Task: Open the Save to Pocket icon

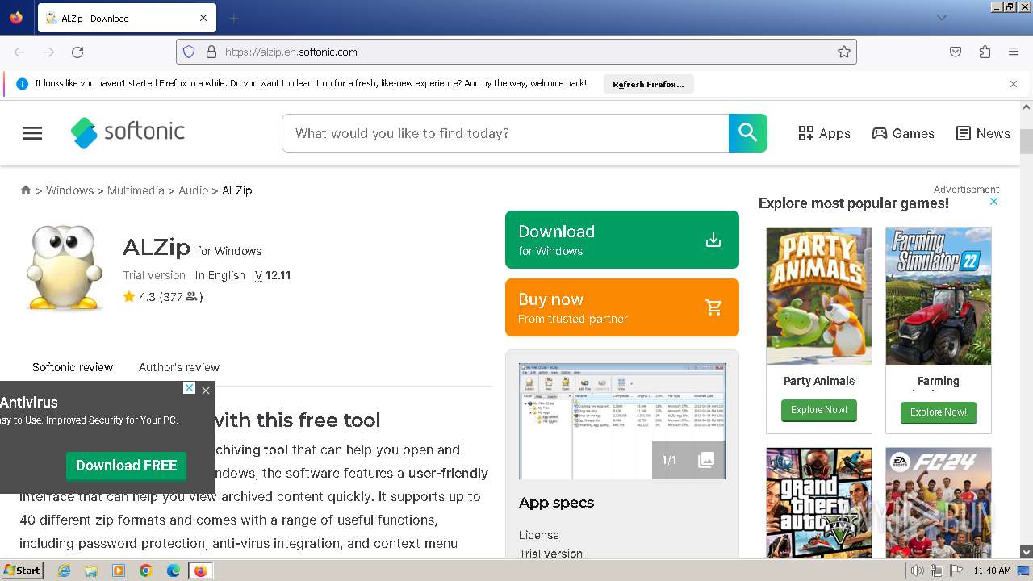Action: (956, 52)
